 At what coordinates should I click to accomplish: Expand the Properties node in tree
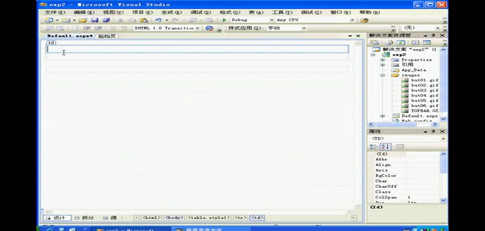click(x=382, y=59)
